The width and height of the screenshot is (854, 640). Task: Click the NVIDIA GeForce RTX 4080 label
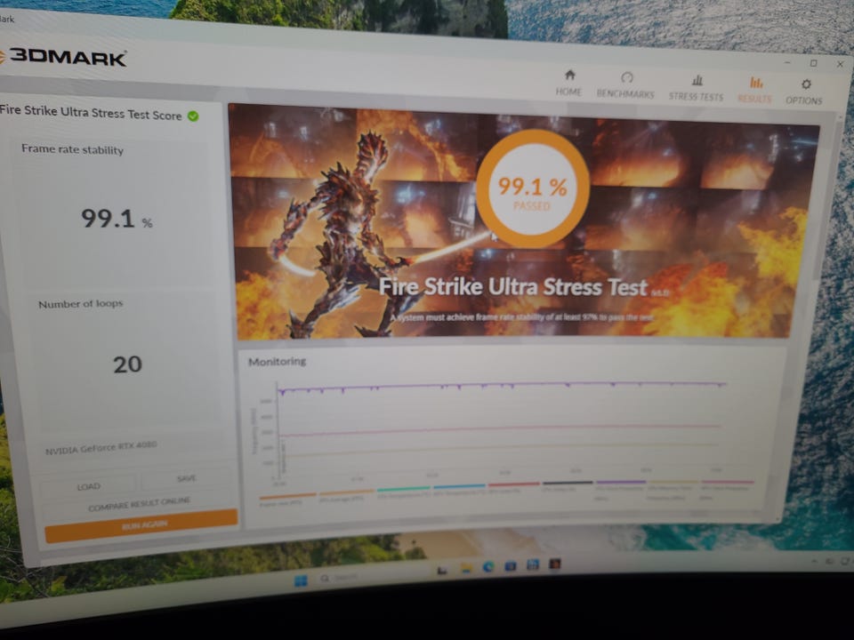(x=101, y=447)
